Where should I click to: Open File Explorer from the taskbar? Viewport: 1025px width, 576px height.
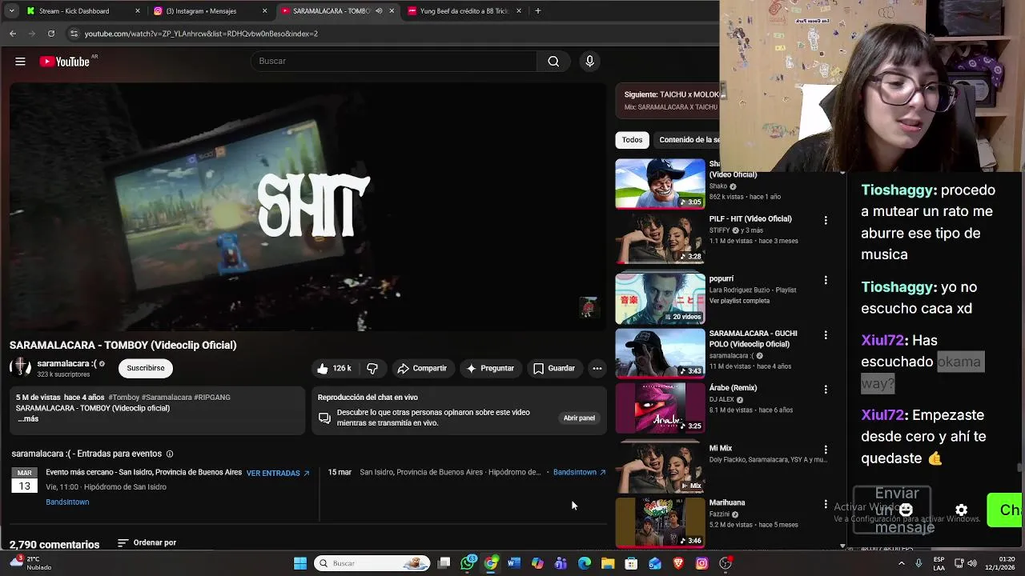tap(608, 563)
